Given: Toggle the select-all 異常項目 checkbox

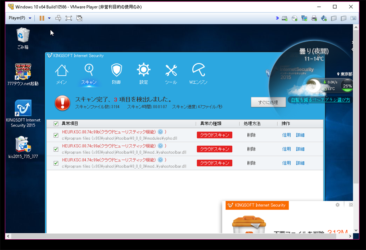Looking at the screenshot, I should pyautogui.click(x=56, y=124).
